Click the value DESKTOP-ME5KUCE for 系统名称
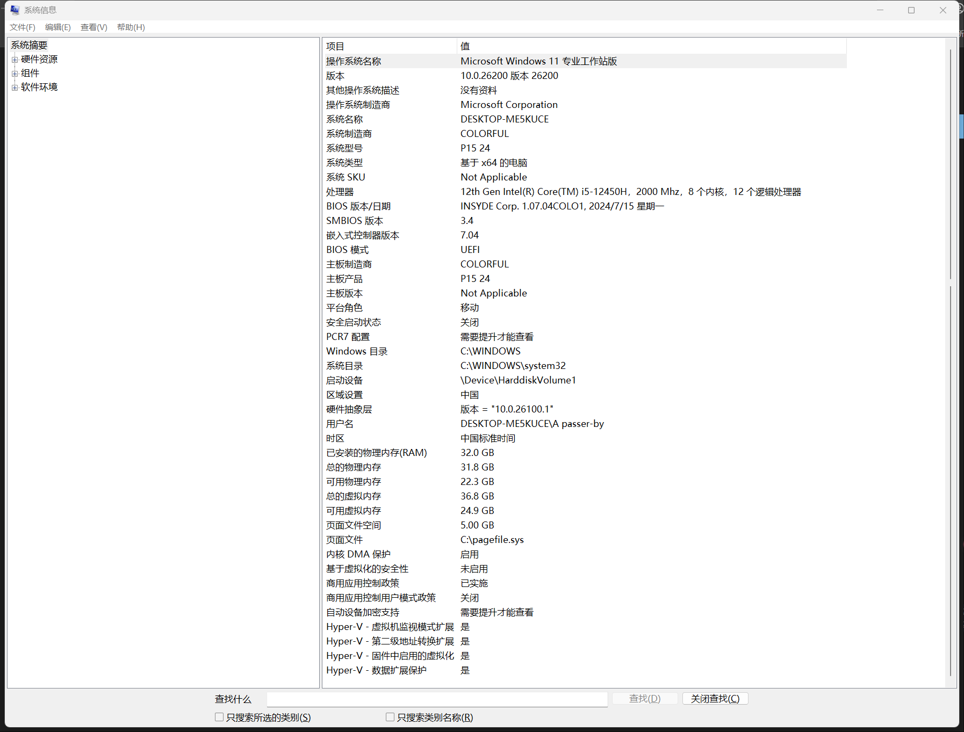The image size is (964, 732). (x=505, y=119)
